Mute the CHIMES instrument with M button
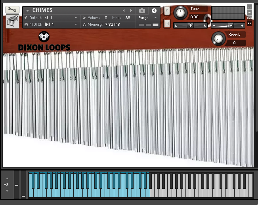258x205 pixels. point(167,24)
